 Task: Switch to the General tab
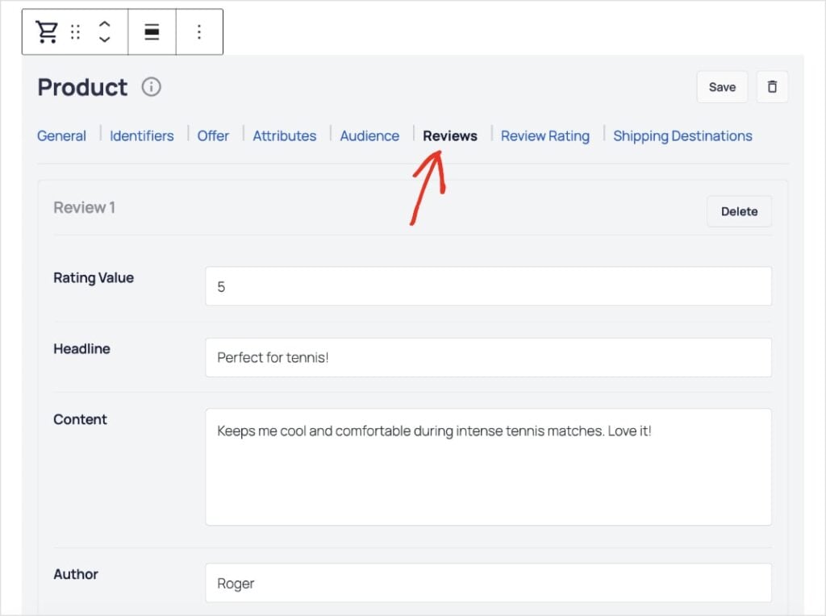(61, 135)
